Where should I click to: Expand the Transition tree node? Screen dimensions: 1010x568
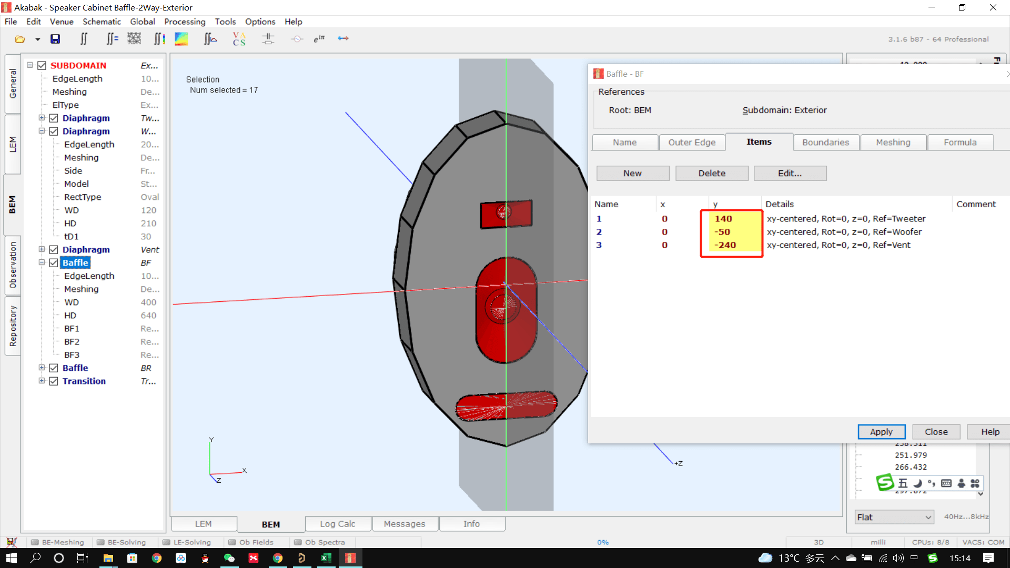point(42,381)
